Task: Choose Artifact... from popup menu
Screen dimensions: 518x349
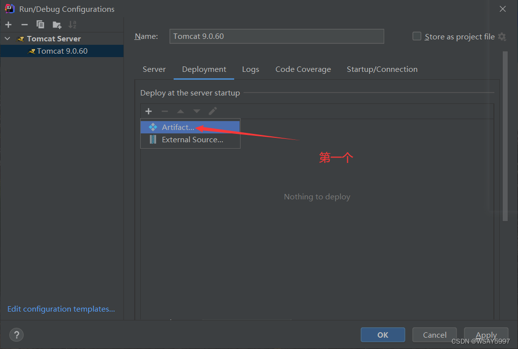Action: click(190, 127)
